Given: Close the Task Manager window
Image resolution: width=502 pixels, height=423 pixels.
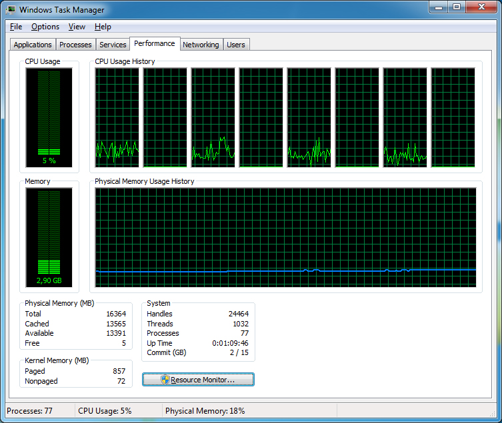Looking at the screenshot, I should [x=481, y=7].
